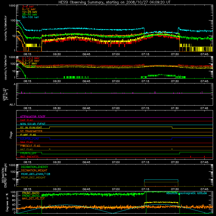Click the REAR_DEC_WEIGHT legend label
216x216 pixels.
tap(33, 178)
